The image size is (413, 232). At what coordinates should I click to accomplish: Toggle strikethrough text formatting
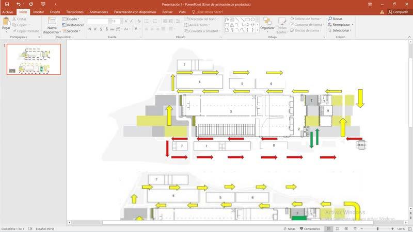point(112,29)
